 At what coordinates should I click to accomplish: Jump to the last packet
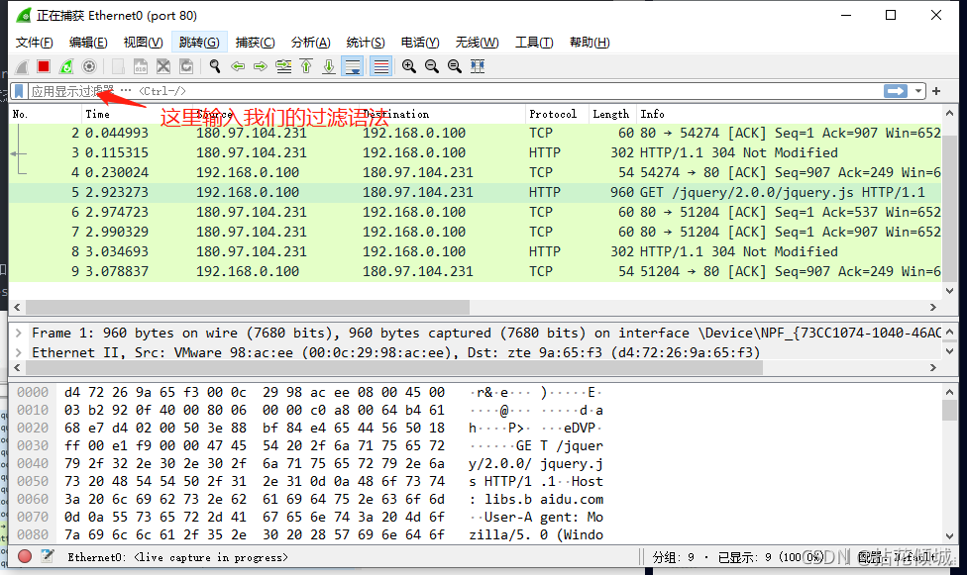coord(329,66)
